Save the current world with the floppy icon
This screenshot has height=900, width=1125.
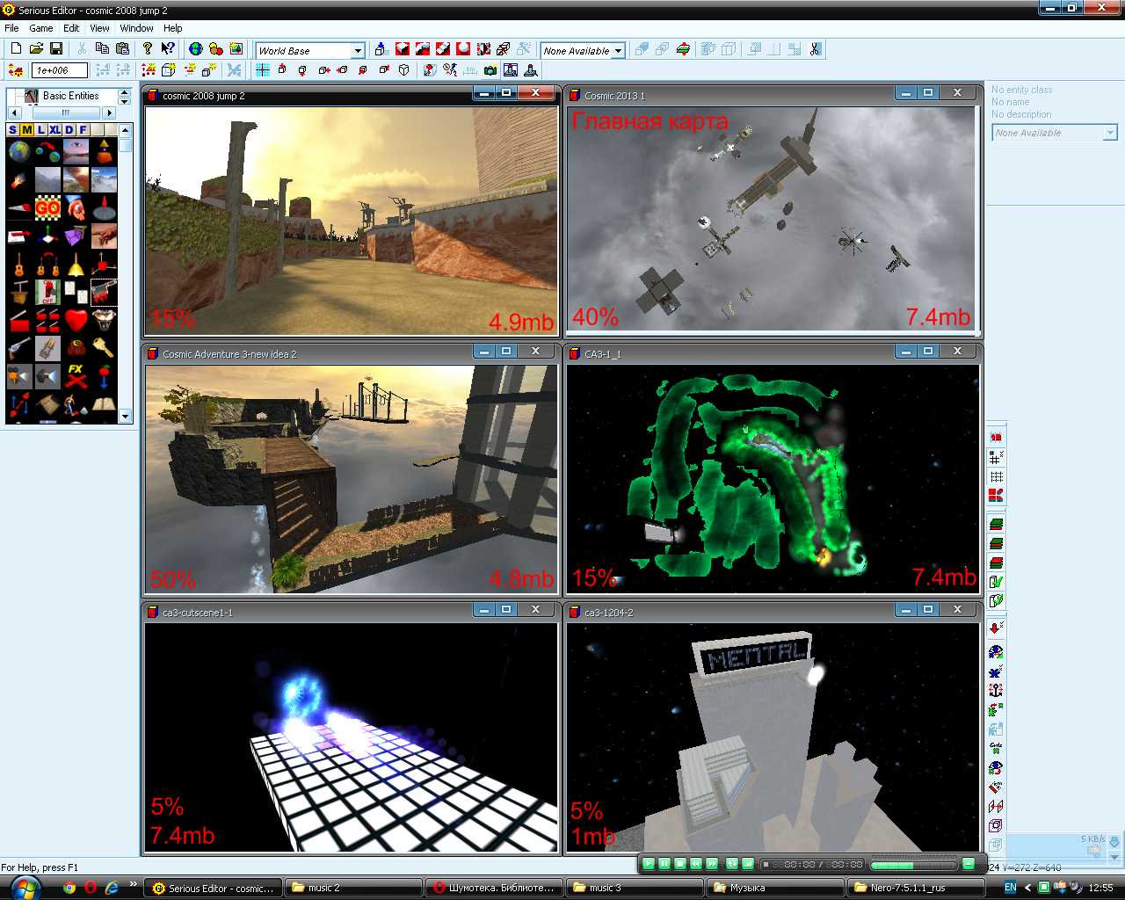(x=55, y=49)
